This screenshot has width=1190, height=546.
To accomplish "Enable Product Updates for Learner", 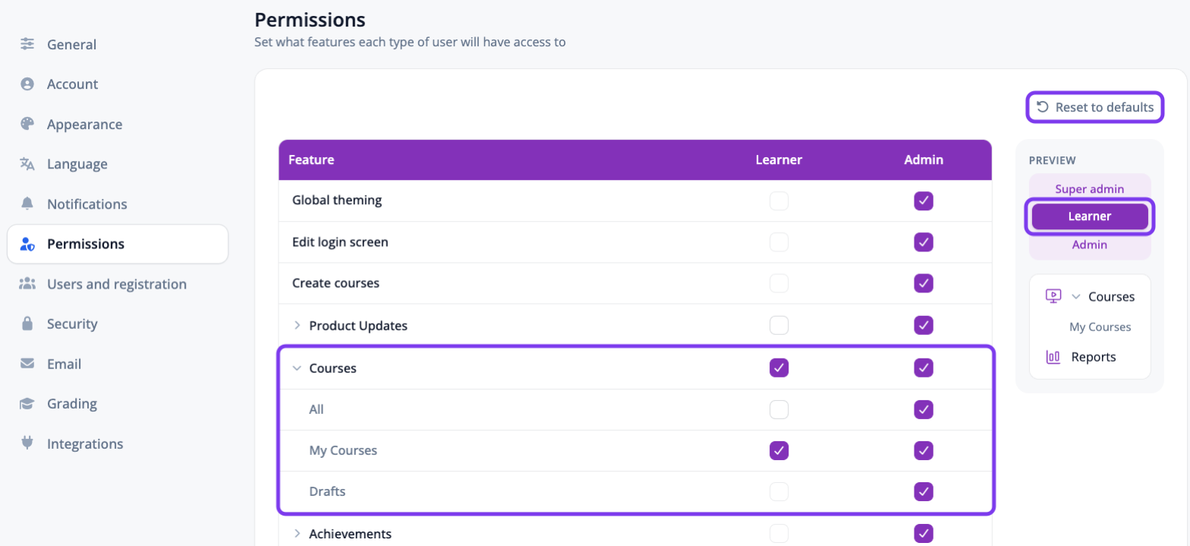I will click(779, 325).
